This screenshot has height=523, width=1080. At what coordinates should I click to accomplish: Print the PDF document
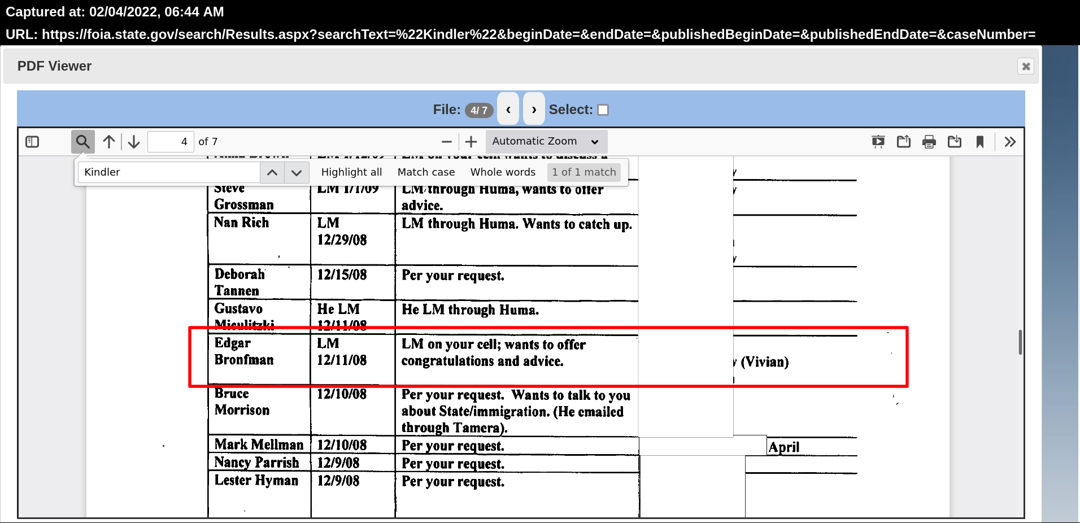coord(929,142)
